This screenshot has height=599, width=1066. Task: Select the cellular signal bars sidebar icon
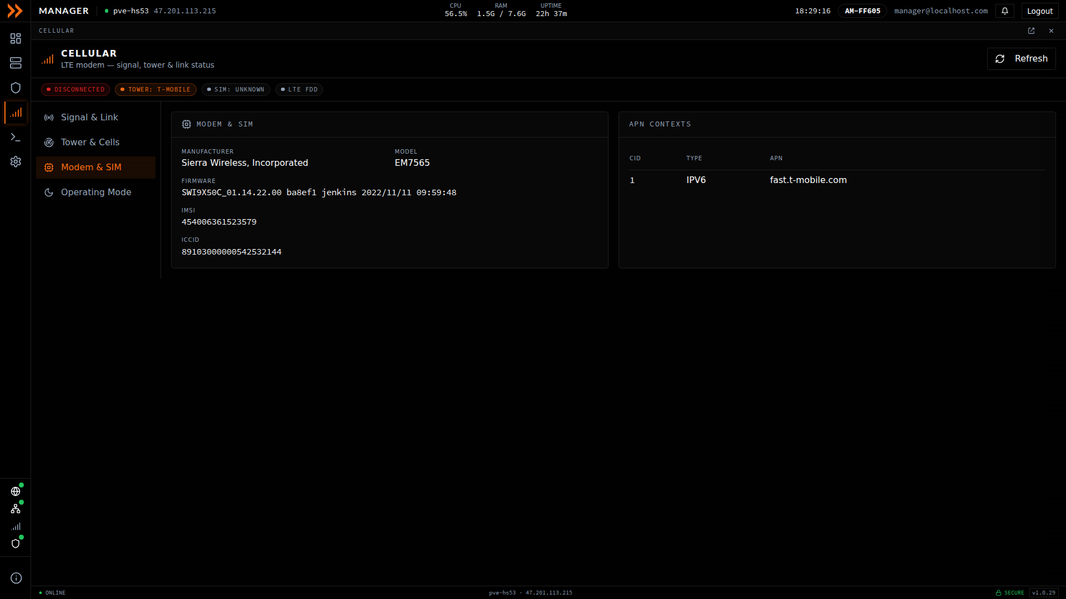(x=16, y=113)
